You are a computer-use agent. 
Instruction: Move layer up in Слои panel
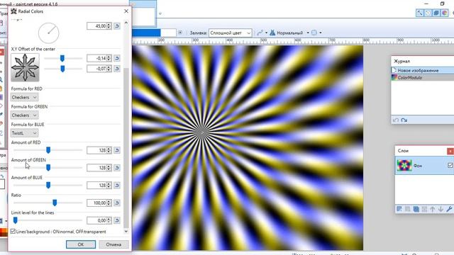(x=433, y=209)
